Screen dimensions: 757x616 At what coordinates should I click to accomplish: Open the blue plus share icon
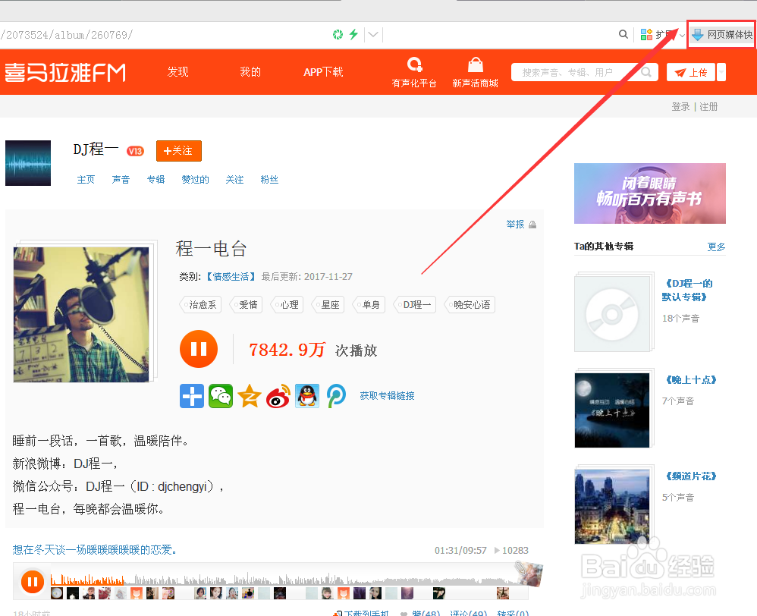(x=191, y=395)
